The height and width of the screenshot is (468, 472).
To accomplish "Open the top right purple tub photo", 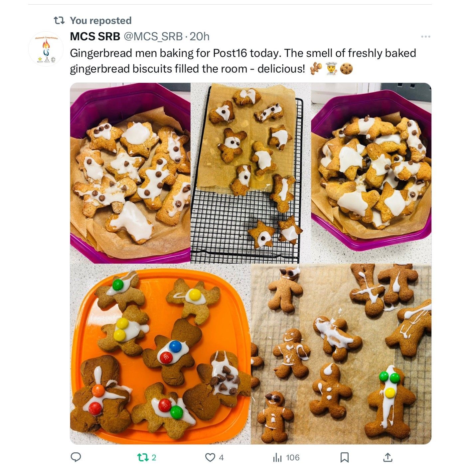I will pos(371,173).
